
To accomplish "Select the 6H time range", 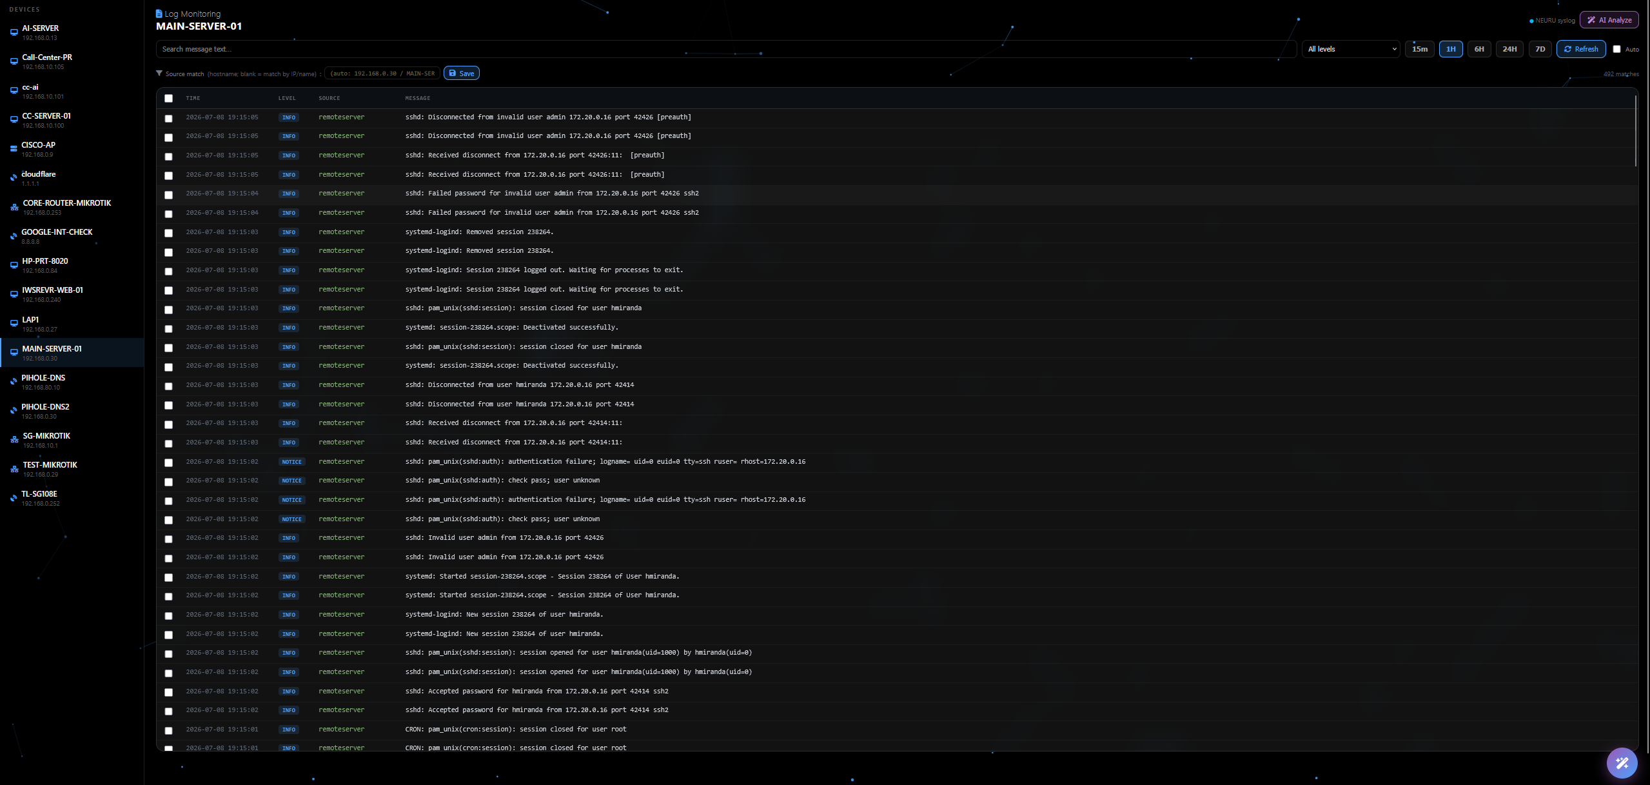I will click(1479, 49).
